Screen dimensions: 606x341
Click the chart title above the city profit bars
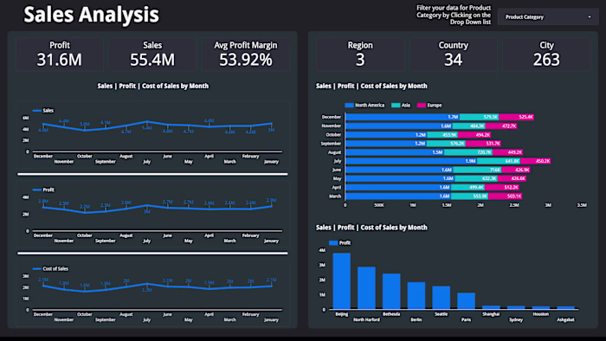pyautogui.click(x=371, y=228)
